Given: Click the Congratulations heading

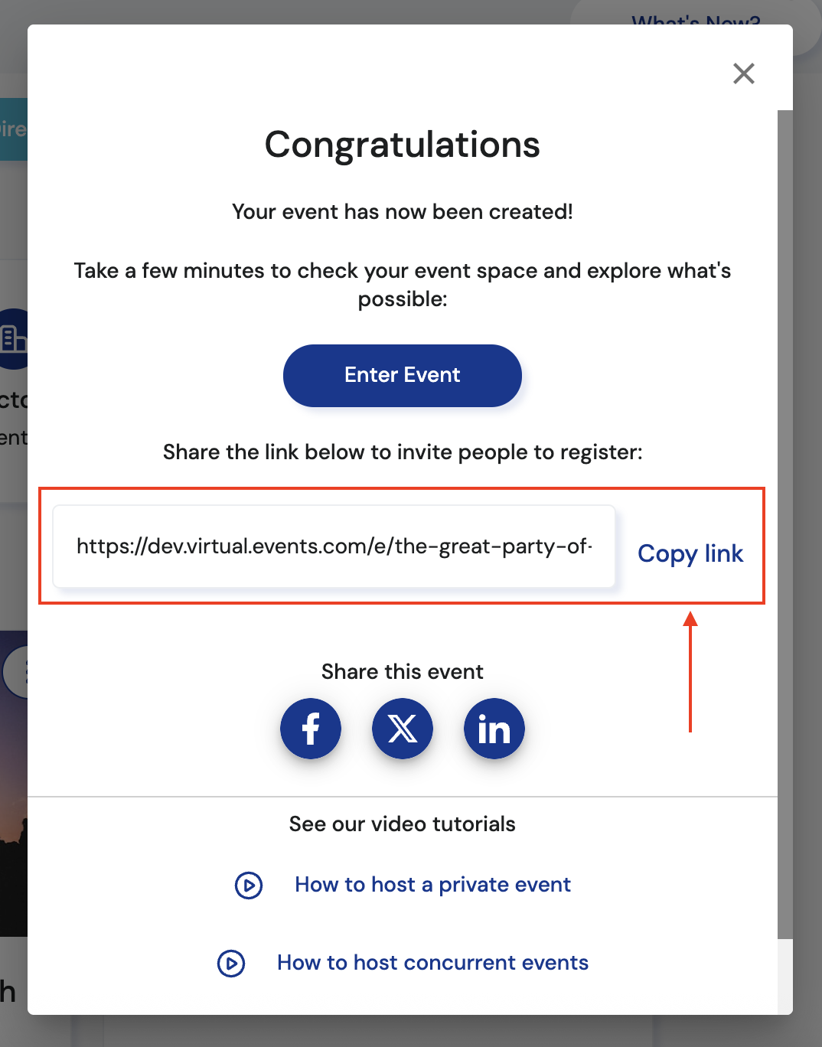Looking at the screenshot, I should click(403, 145).
